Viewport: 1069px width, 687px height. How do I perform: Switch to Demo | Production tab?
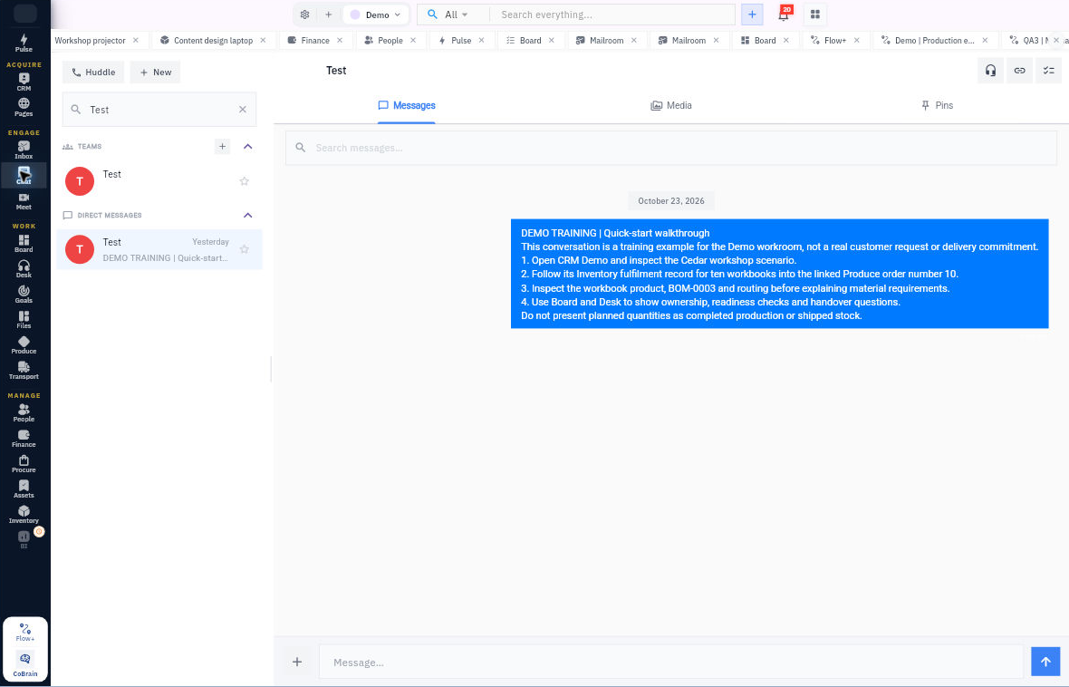(x=934, y=40)
